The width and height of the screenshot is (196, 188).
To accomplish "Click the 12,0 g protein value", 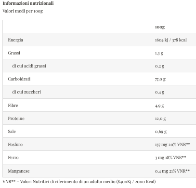I will [160, 119].
